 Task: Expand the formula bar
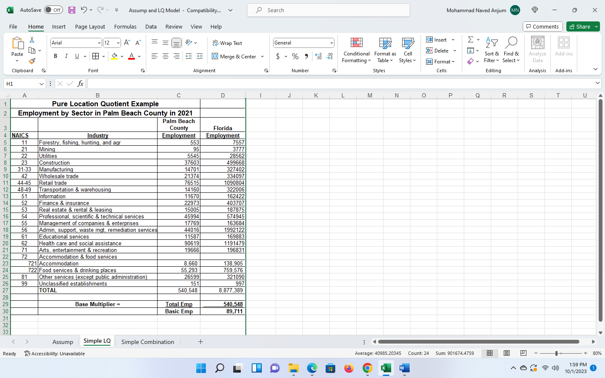point(597,83)
